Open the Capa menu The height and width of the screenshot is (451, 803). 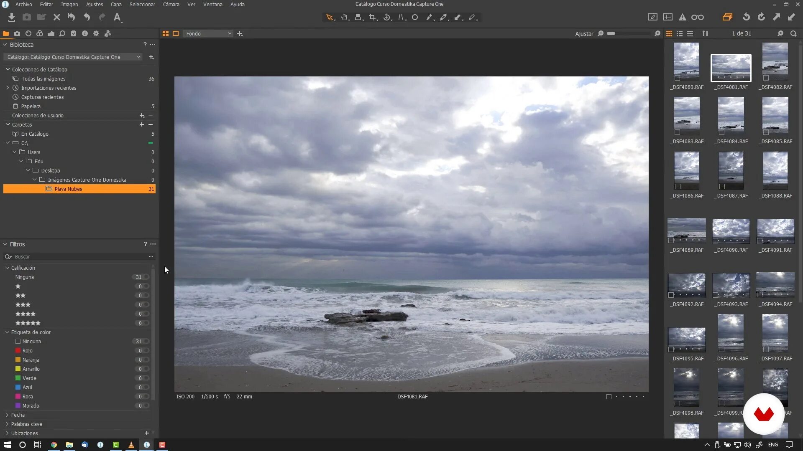[116, 4]
